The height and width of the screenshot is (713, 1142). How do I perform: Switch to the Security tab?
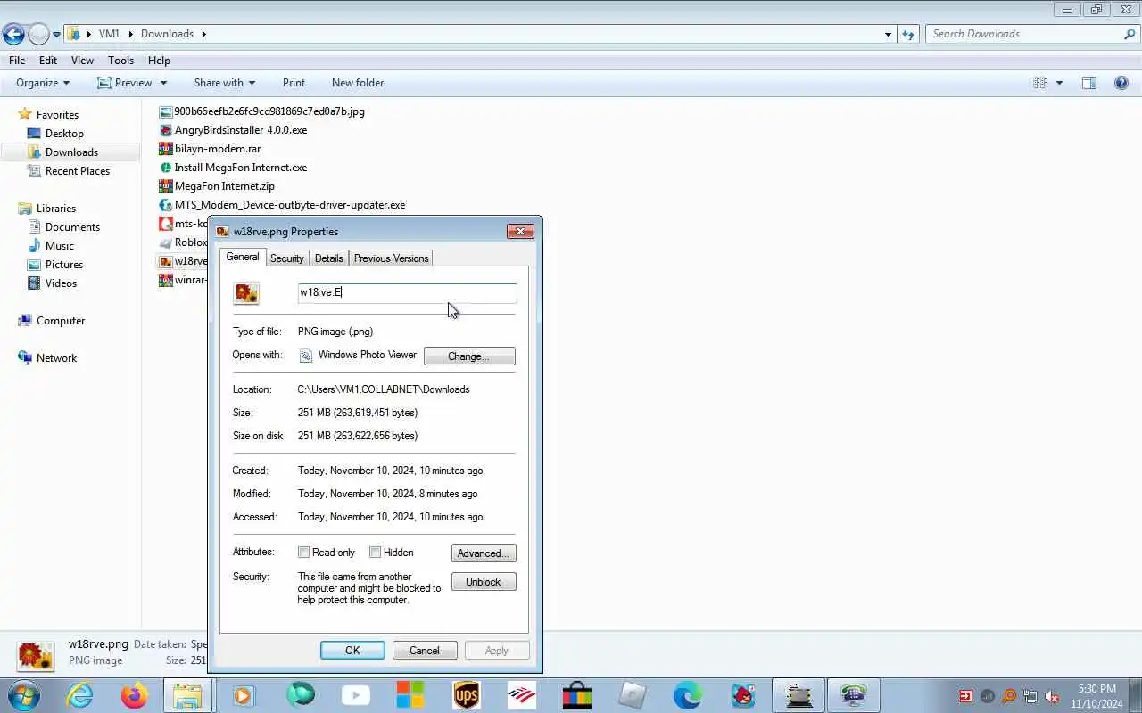pyautogui.click(x=287, y=258)
